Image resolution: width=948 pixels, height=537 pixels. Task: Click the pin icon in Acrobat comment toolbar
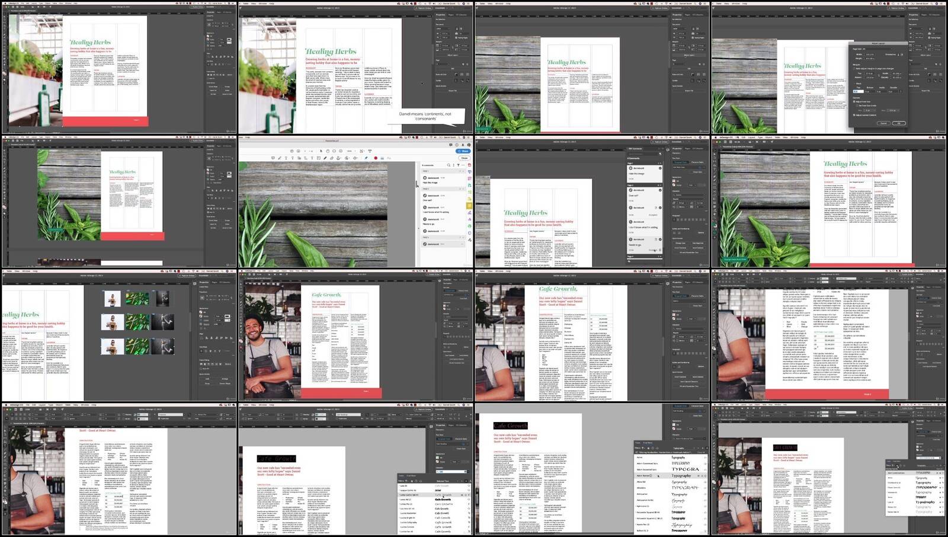pyautogui.click(x=366, y=158)
